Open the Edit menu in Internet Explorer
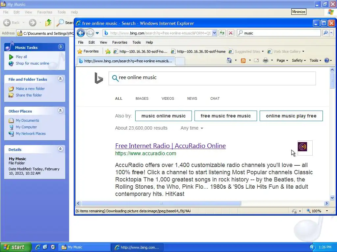 pos(91,42)
